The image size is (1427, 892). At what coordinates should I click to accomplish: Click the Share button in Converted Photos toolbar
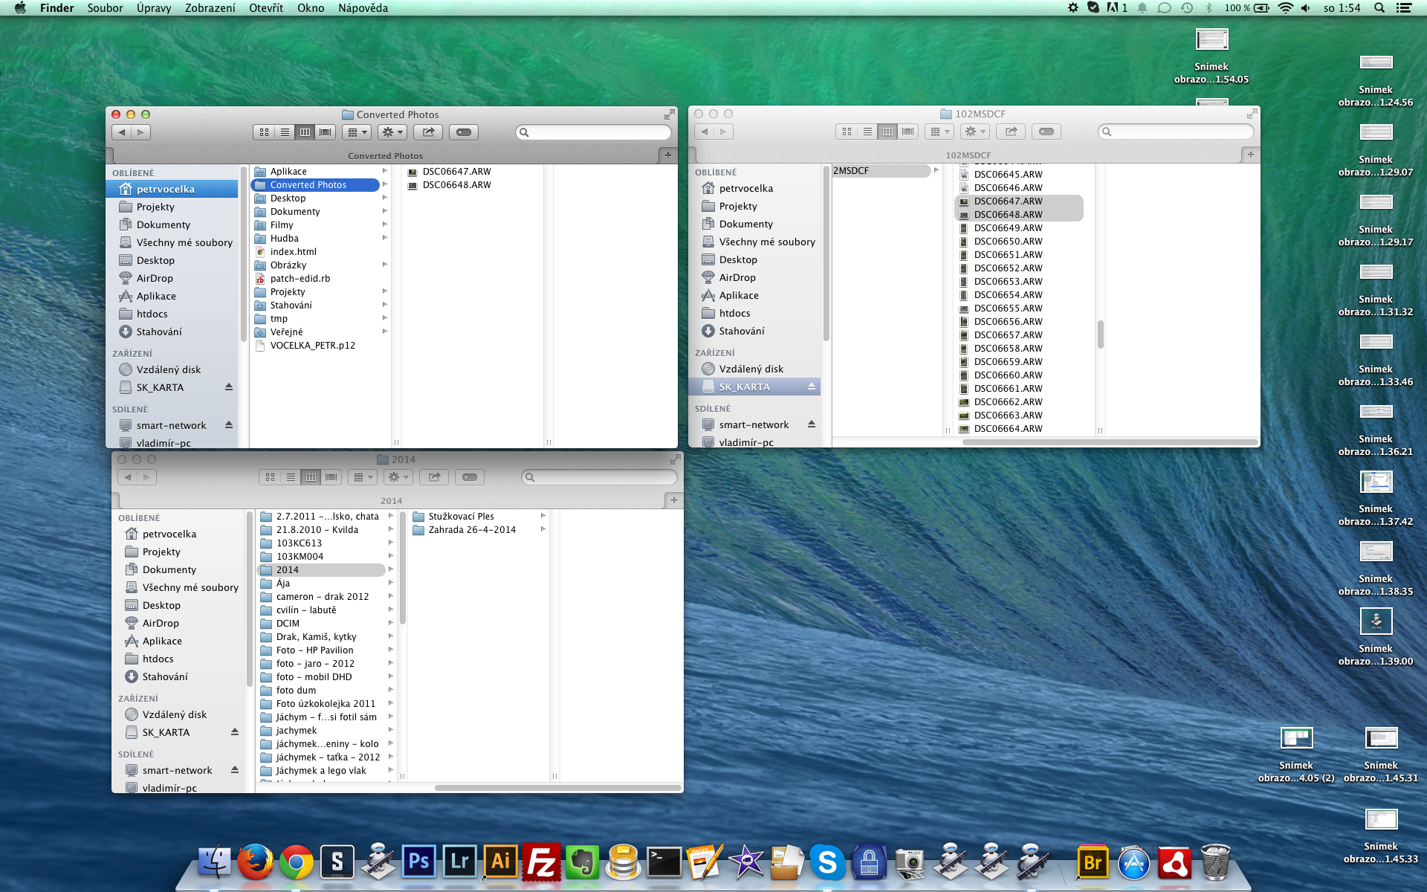pyautogui.click(x=428, y=132)
